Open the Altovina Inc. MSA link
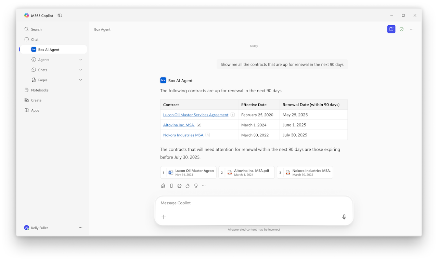This screenshot has height=259, width=438. pyautogui.click(x=179, y=125)
